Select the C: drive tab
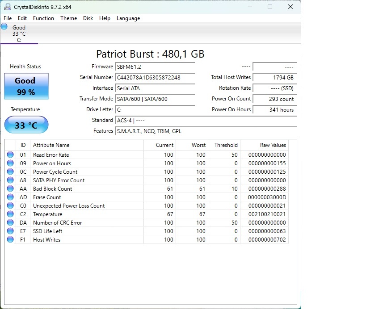Viewport: 366px width, 309px height. click(x=19, y=33)
